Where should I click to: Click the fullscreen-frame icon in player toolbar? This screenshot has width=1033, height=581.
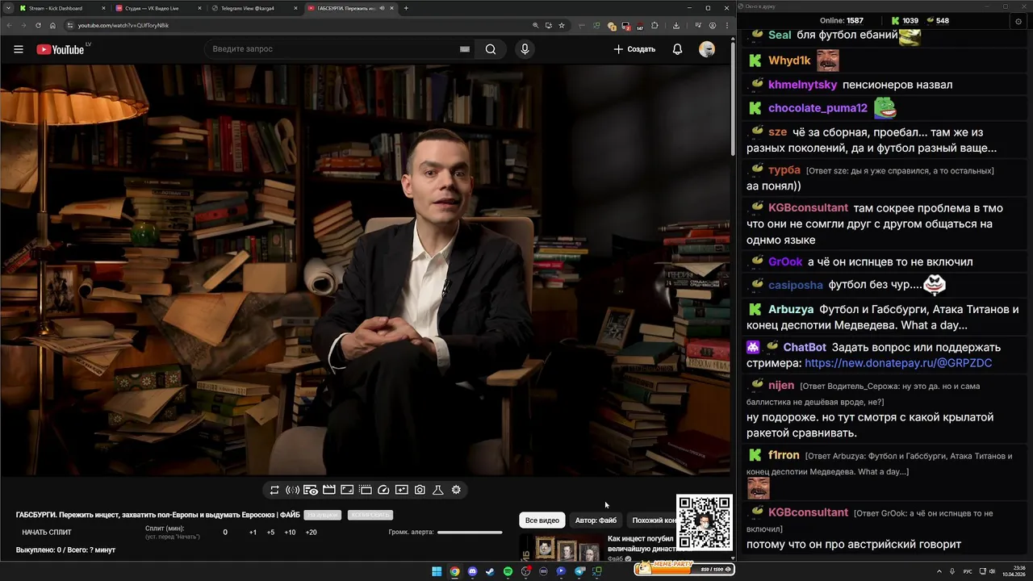347,490
